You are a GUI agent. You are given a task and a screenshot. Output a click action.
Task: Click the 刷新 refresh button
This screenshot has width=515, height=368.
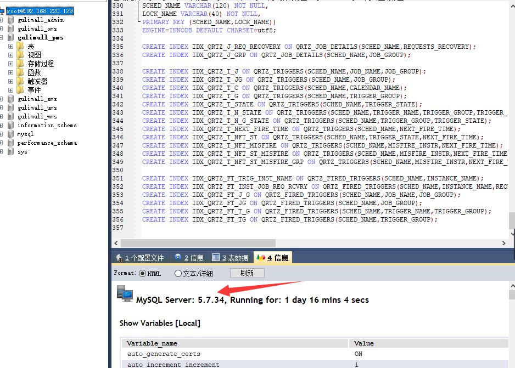[x=247, y=273]
